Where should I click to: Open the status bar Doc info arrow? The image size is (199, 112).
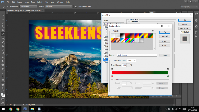[x=42, y=105]
